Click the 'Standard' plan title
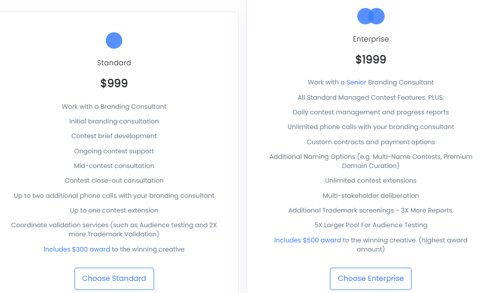Image resolution: width=486 pixels, height=293 pixels. (x=114, y=63)
